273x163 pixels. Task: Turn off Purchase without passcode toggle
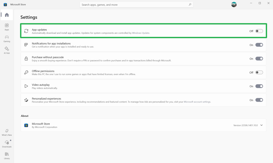(259, 59)
